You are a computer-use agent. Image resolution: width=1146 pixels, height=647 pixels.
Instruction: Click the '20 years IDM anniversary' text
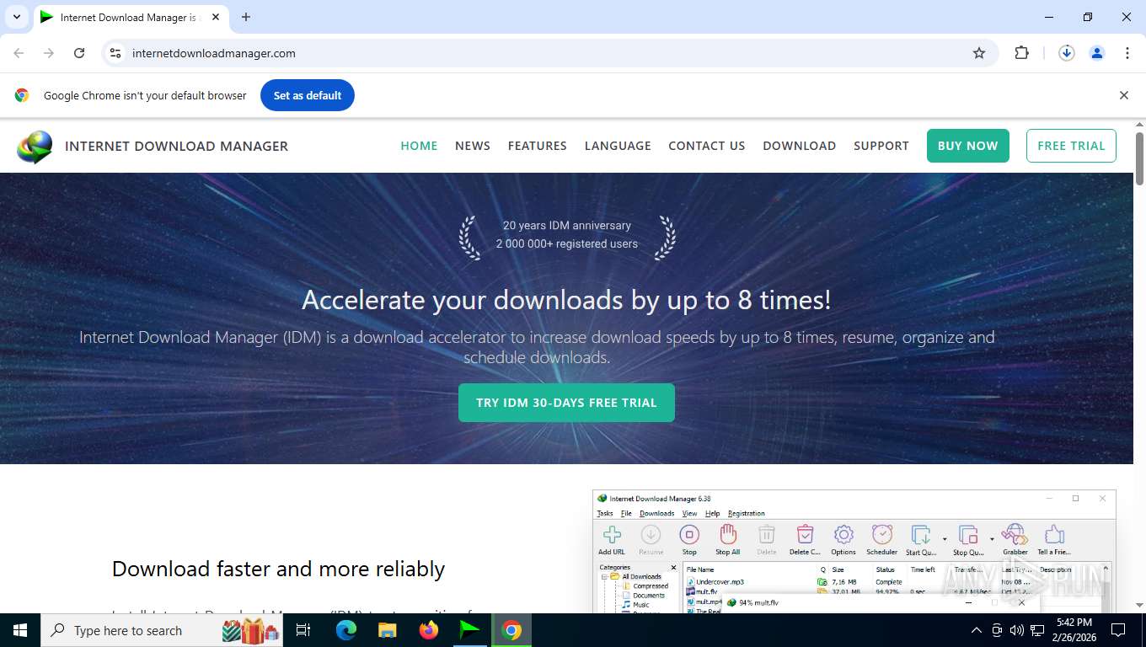coord(567,226)
